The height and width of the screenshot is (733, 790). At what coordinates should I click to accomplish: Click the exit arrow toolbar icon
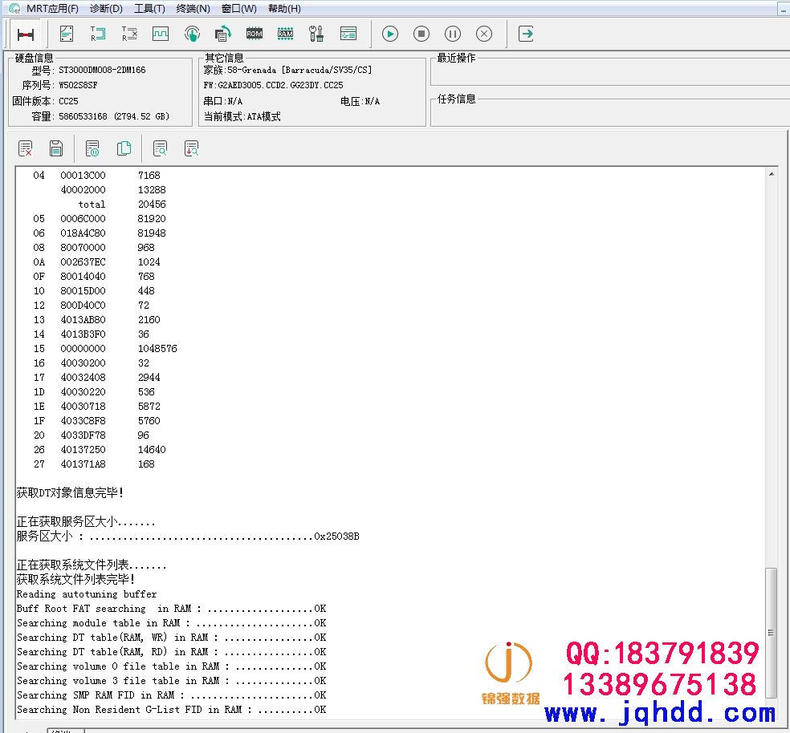526,34
